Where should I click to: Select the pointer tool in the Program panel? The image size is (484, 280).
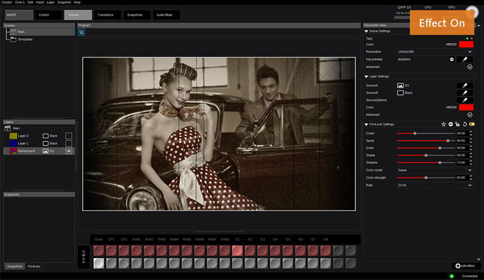[x=82, y=33]
